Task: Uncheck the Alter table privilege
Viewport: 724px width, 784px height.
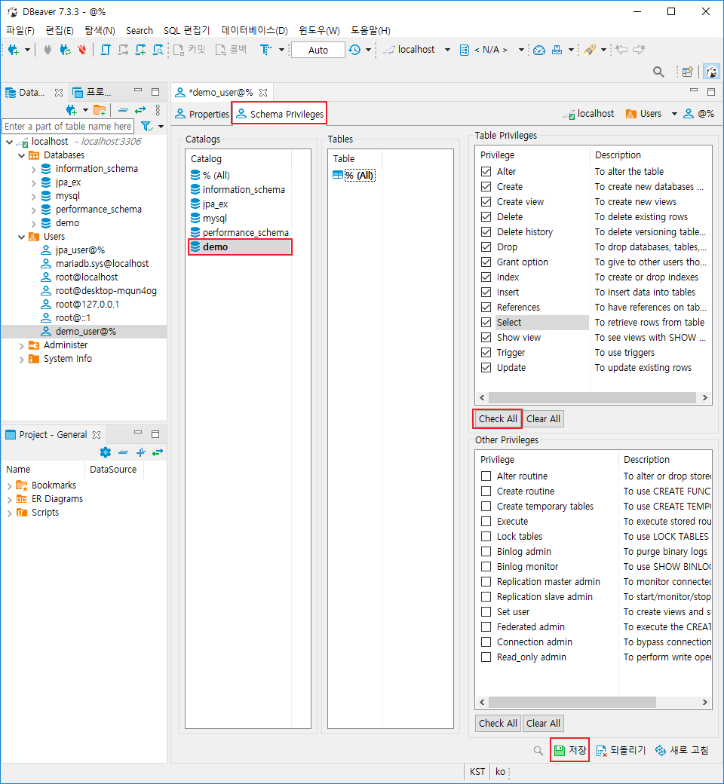Action: click(x=486, y=172)
